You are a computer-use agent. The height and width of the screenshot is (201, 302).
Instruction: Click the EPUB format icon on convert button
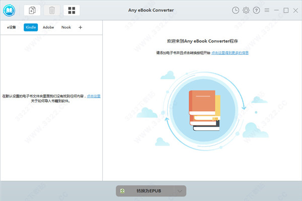pyautogui.click(x=122, y=191)
